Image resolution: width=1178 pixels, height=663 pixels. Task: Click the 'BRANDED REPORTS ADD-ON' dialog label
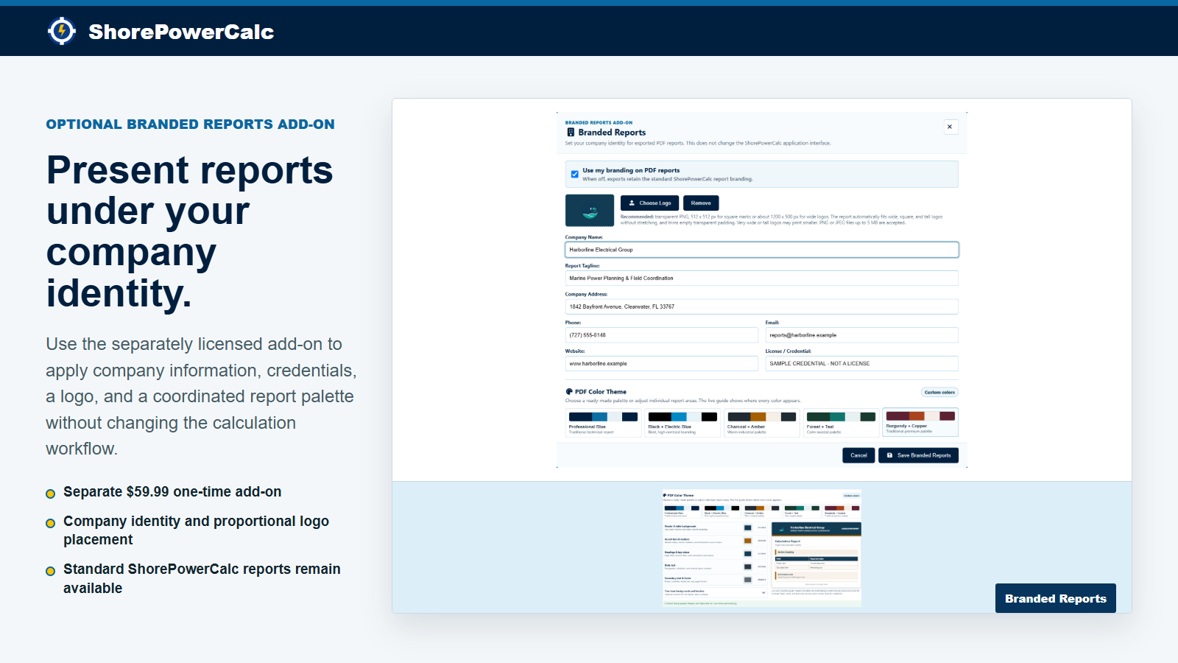[x=599, y=123]
